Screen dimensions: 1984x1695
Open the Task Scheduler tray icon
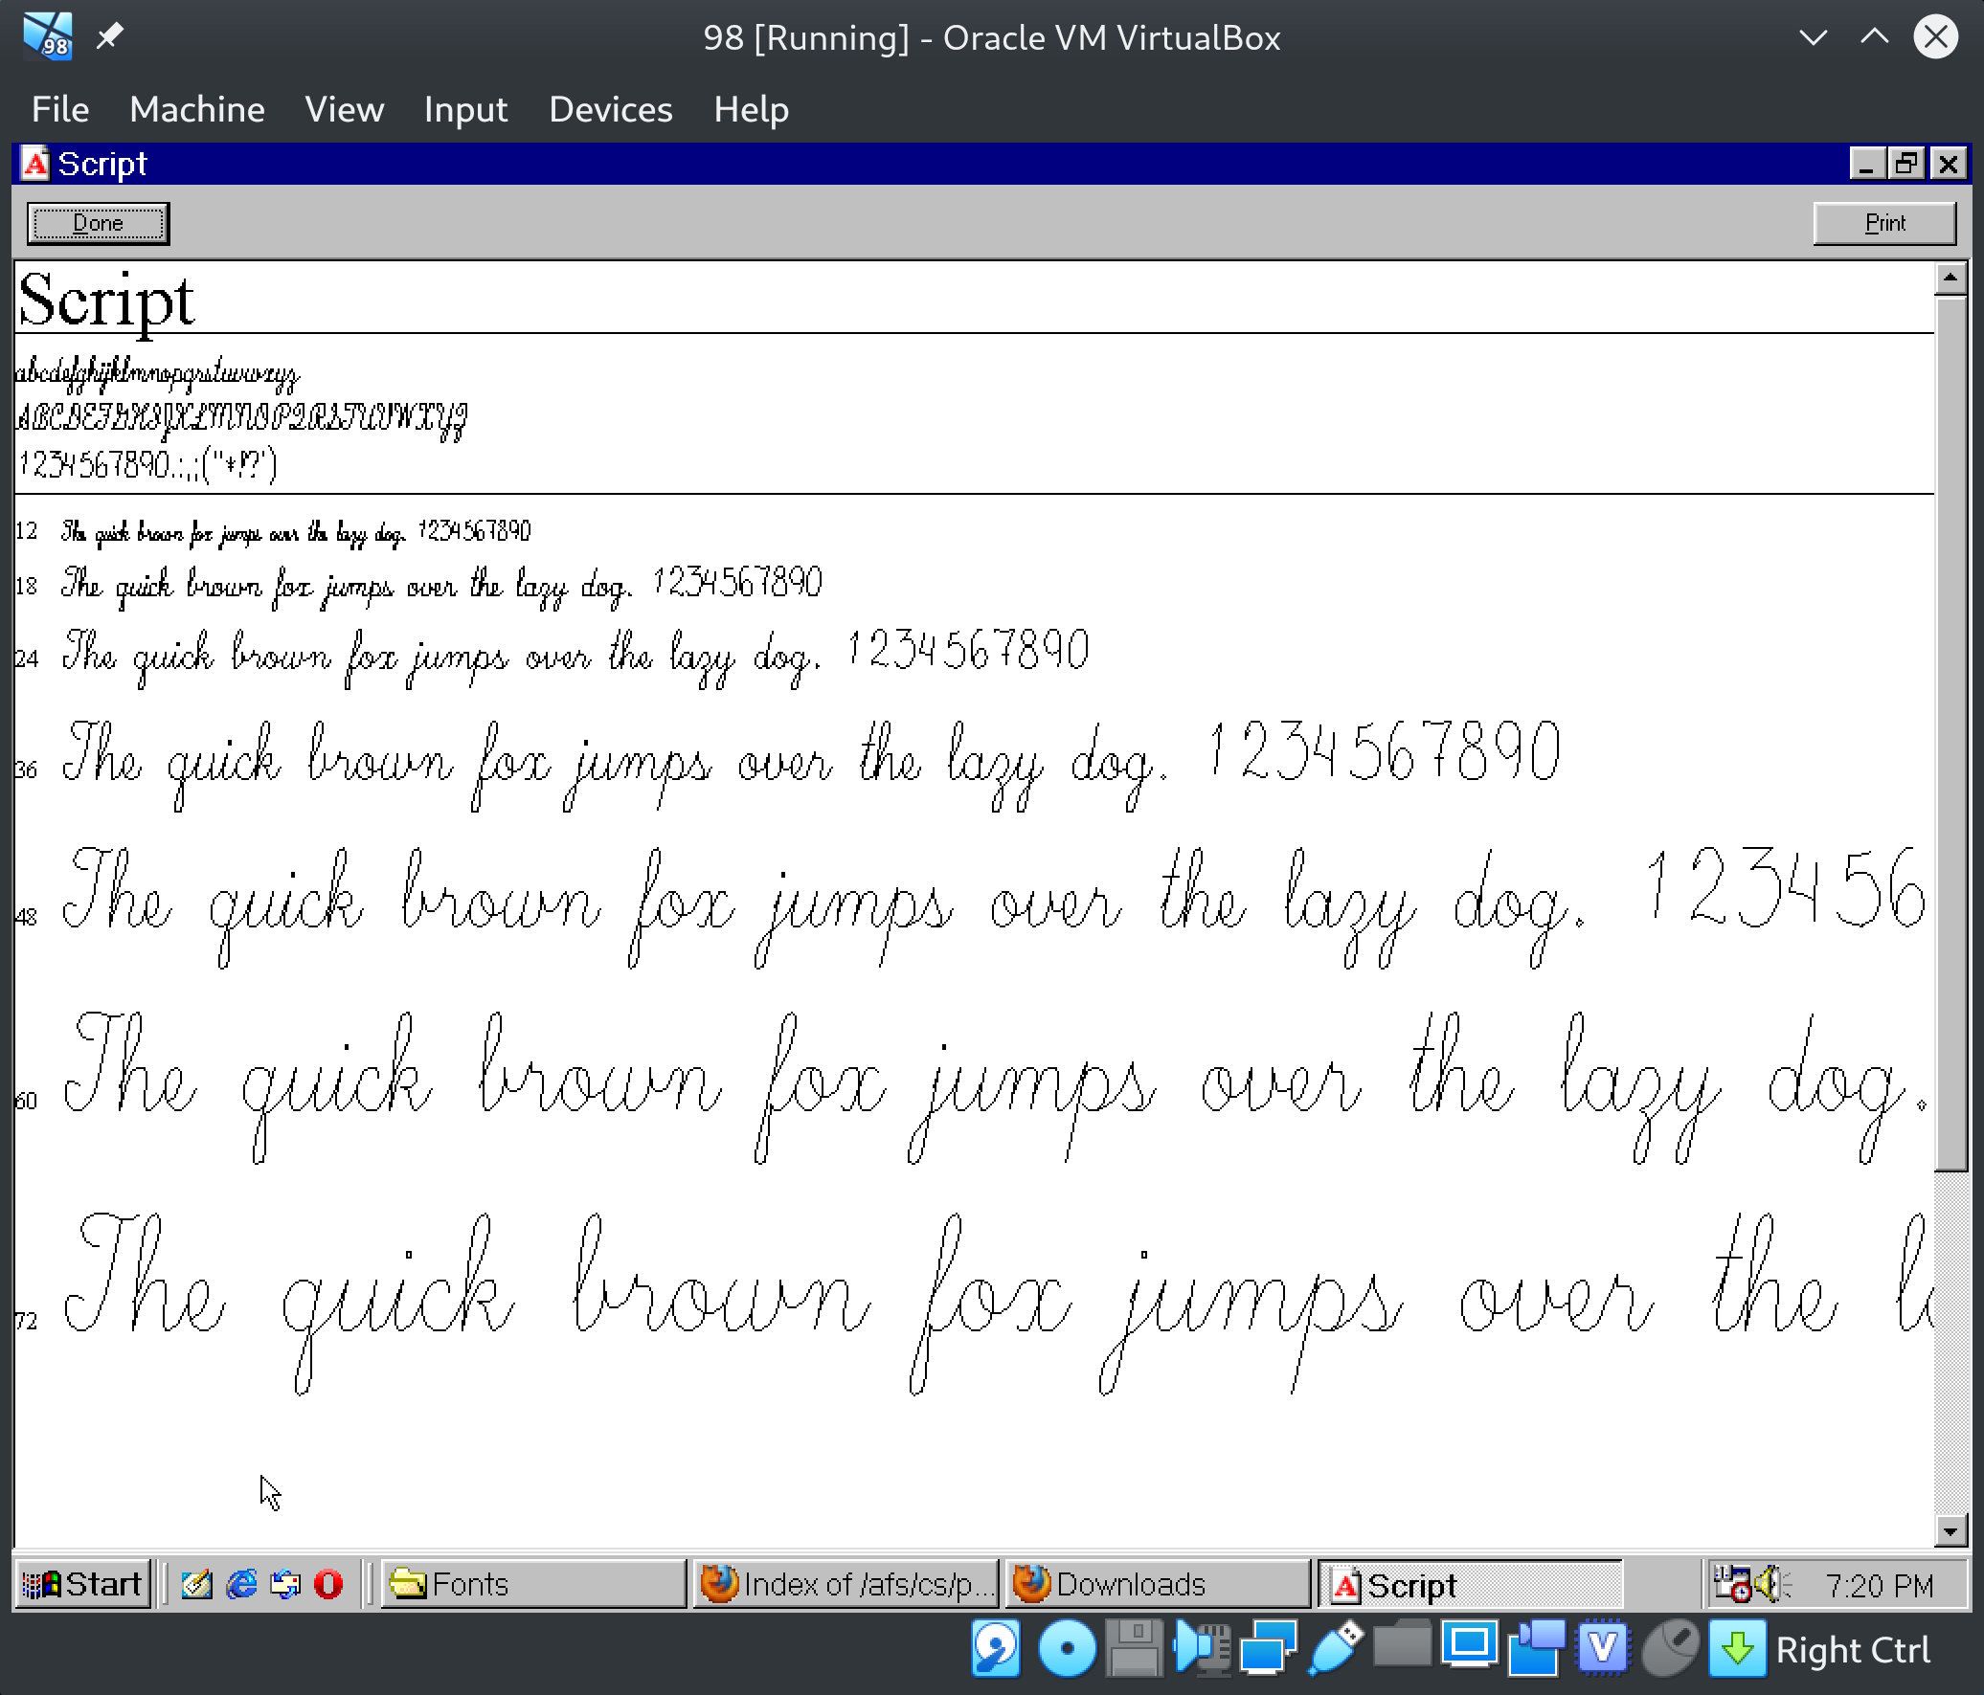[1732, 1584]
